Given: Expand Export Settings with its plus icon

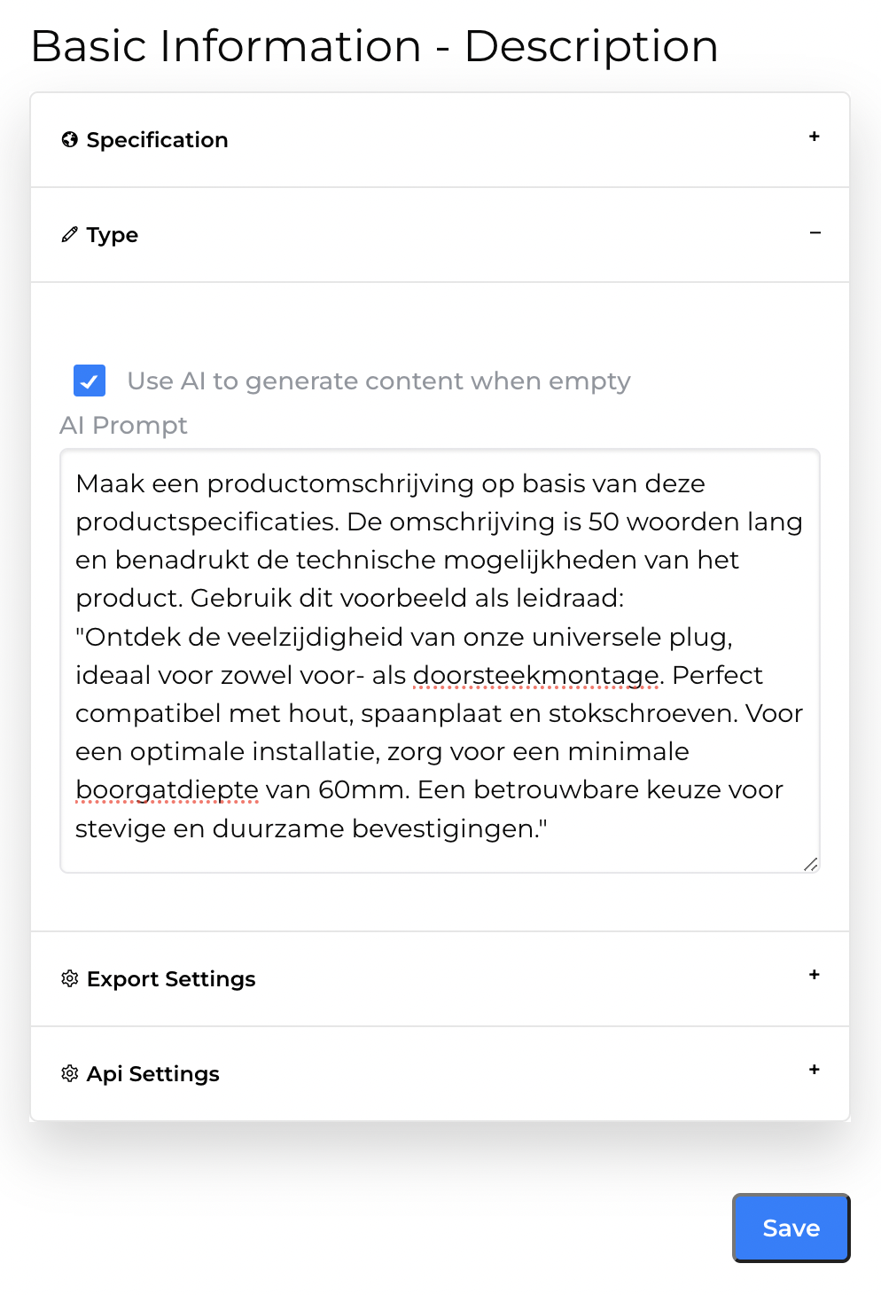Looking at the screenshot, I should point(814,975).
